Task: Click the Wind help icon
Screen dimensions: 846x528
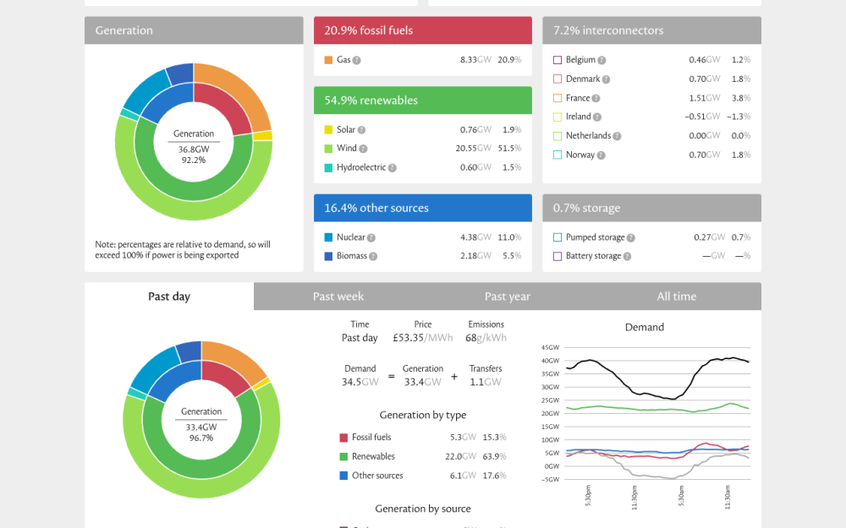Action: pos(363,149)
